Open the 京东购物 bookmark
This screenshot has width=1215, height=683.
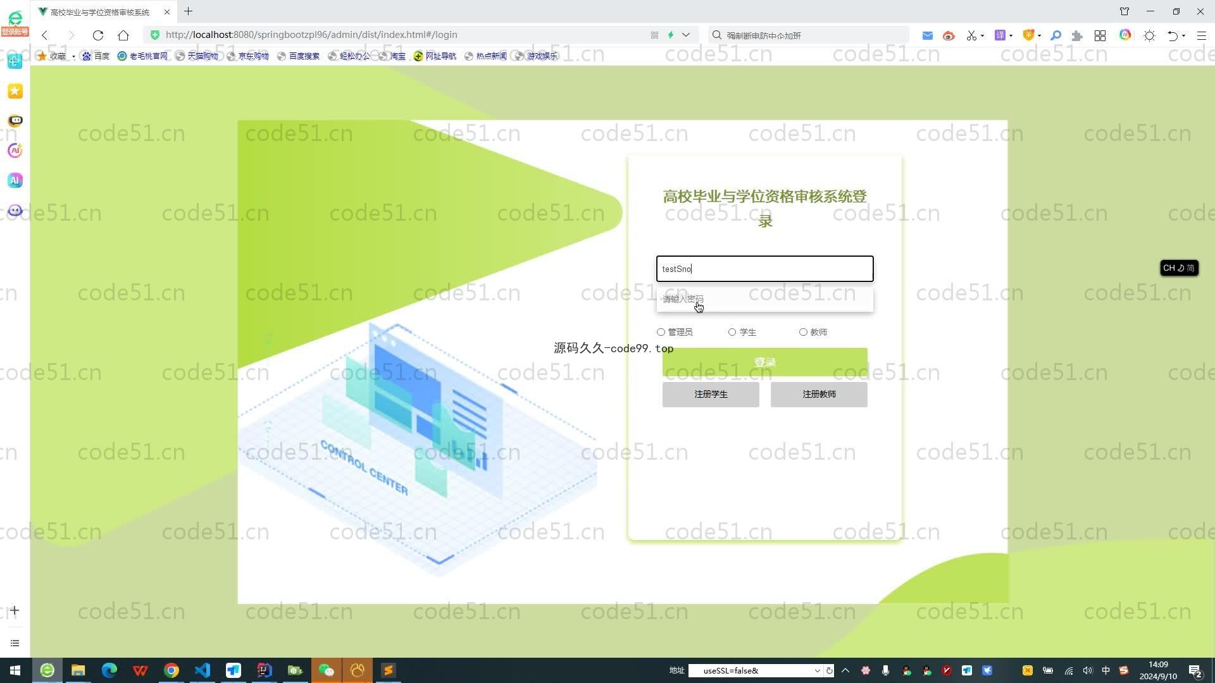(247, 56)
